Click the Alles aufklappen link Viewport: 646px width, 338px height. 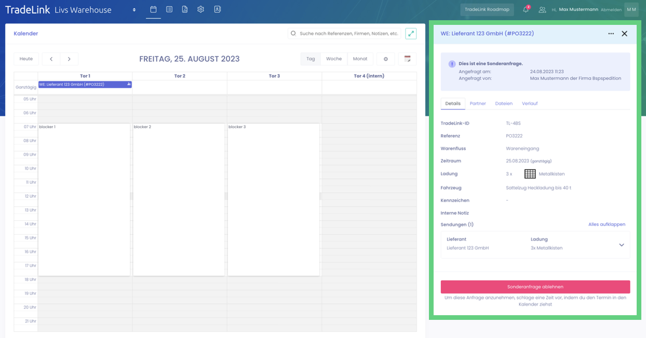pyautogui.click(x=607, y=224)
